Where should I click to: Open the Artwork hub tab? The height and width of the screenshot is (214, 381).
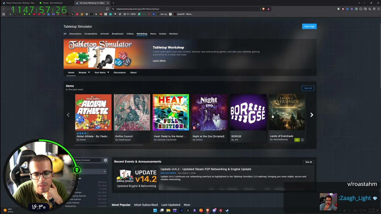(104, 34)
